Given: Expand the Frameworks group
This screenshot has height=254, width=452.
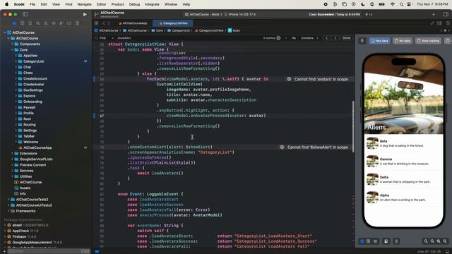Looking at the screenshot, I should click(8, 211).
